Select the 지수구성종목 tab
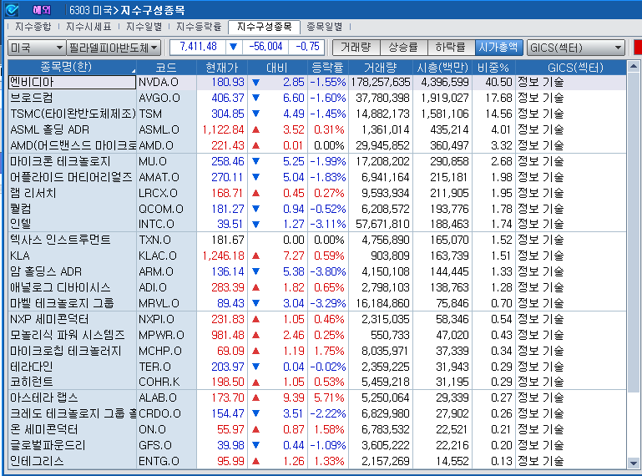 coord(264,27)
